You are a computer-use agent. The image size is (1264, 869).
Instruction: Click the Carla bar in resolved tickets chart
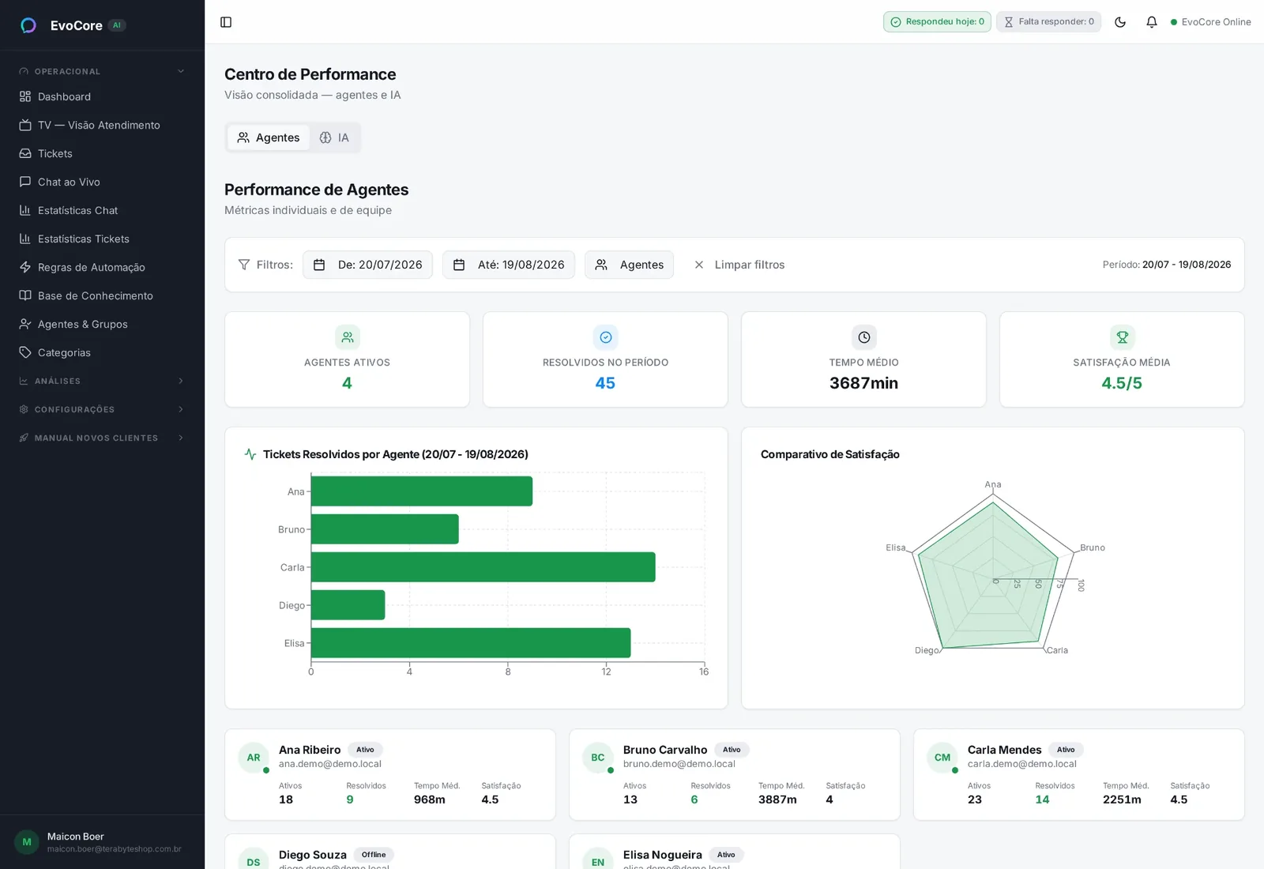pyautogui.click(x=483, y=567)
